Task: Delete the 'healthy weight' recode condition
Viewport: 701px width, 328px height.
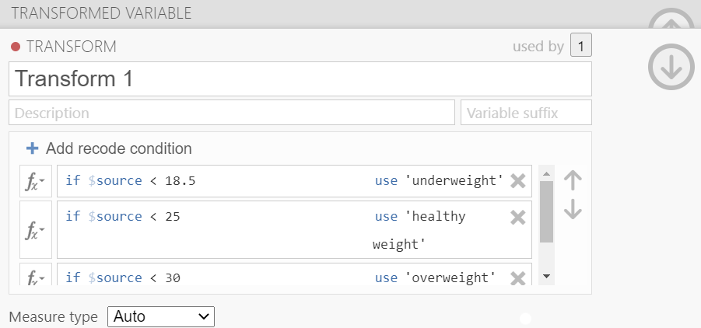Action: (x=518, y=218)
